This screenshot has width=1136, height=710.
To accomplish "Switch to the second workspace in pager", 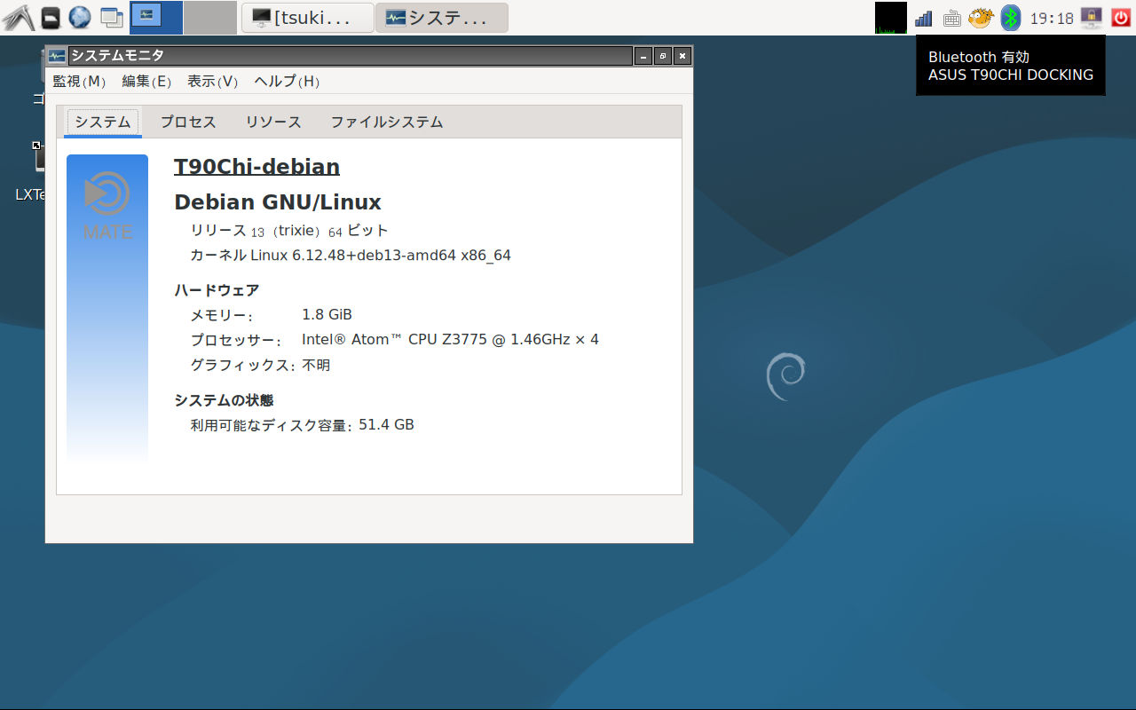I will tap(210, 18).
